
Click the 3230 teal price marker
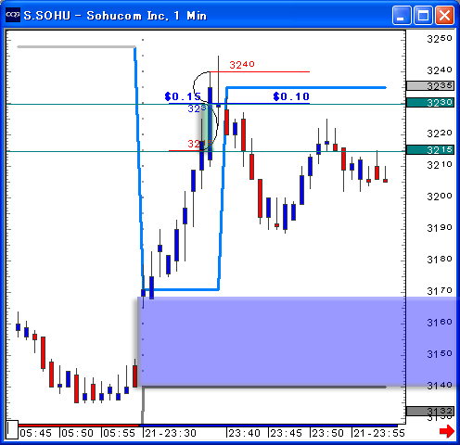[x=430, y=102]
